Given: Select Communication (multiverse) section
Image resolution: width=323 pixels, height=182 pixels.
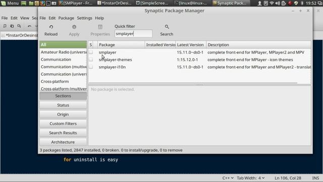Looking at the screenshot, I should click(63, 67).
